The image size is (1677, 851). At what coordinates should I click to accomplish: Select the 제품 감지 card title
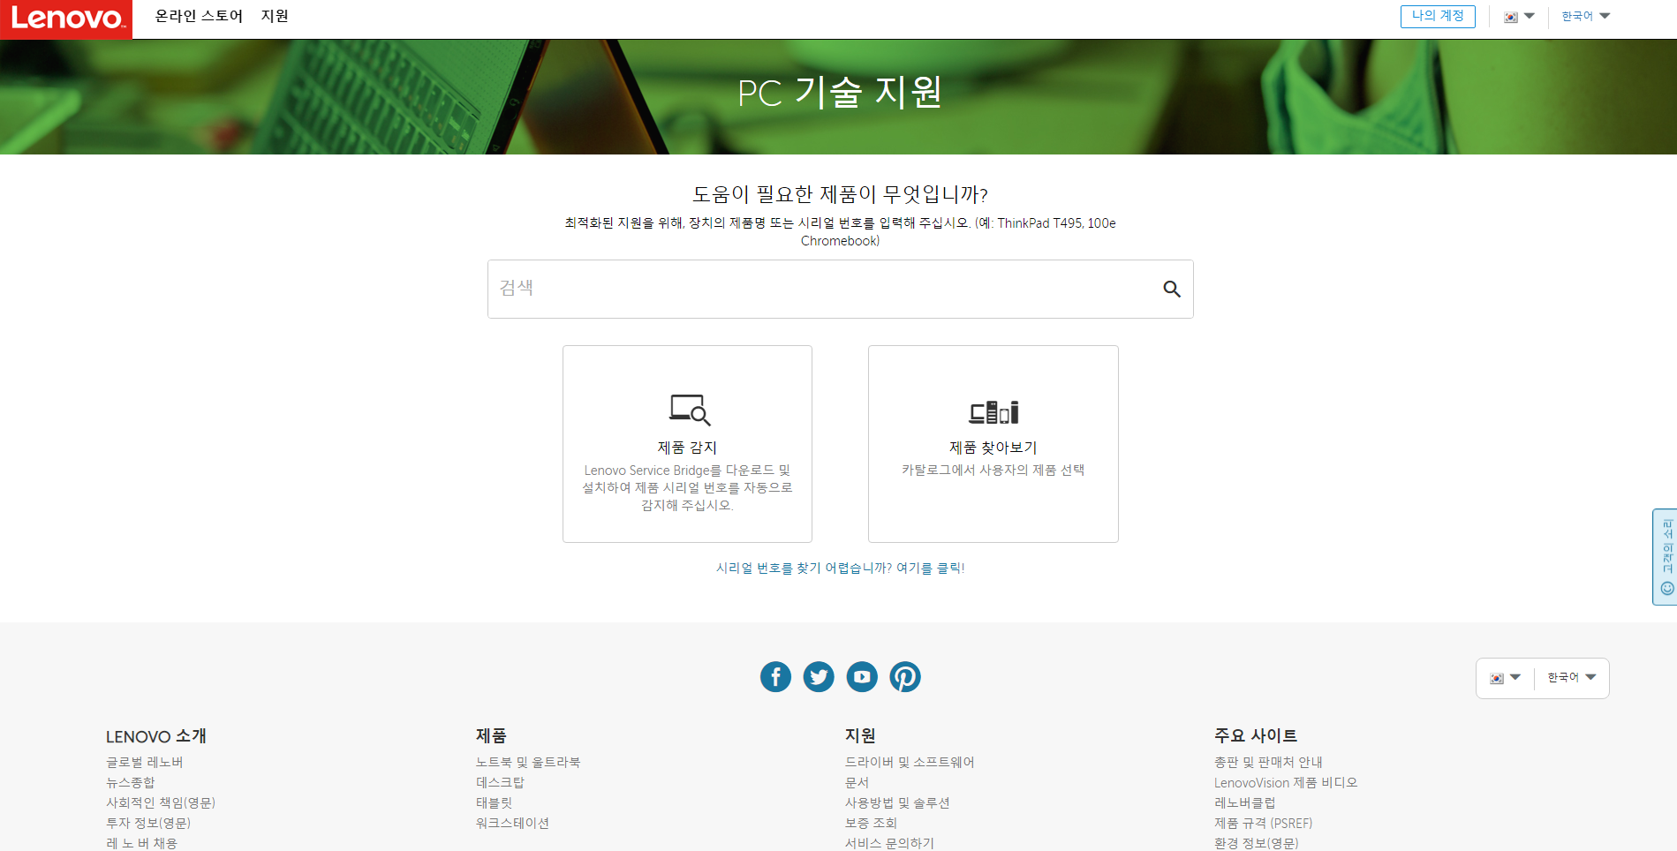click(687, 448)
